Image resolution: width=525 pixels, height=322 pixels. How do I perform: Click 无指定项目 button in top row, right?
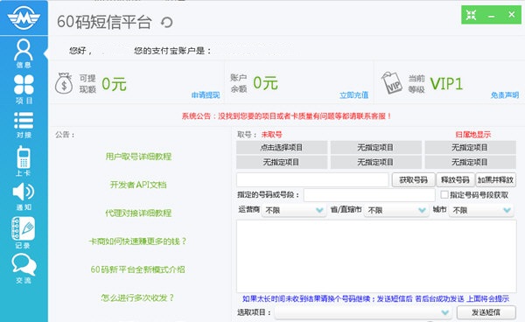point(470,147)
